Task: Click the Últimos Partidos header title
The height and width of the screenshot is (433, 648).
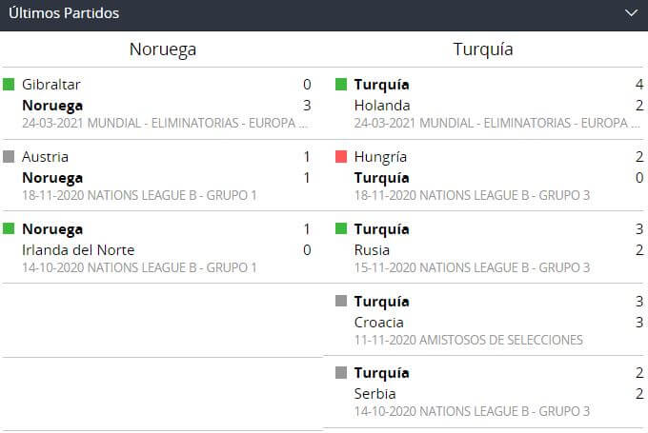Action: click(x=64, y=14)
